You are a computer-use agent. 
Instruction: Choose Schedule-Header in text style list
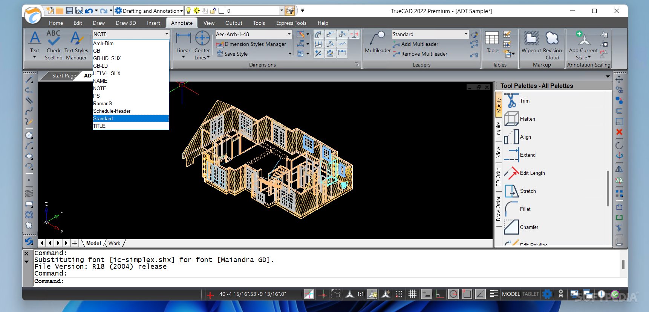(131, 111)
